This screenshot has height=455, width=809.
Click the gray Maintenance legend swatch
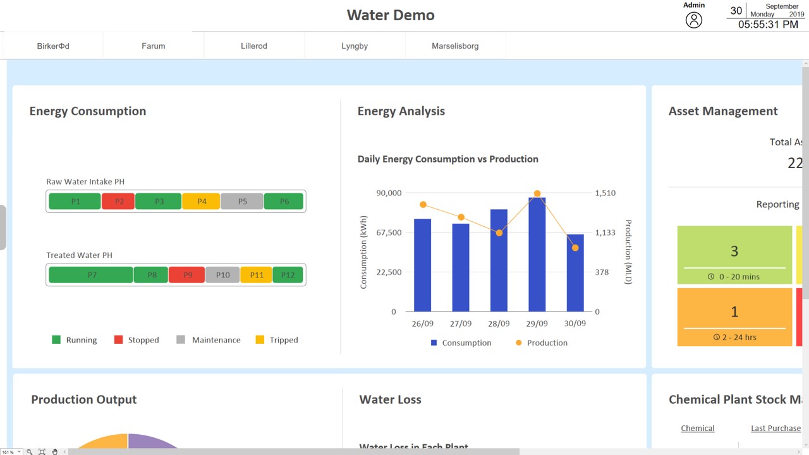181,340
